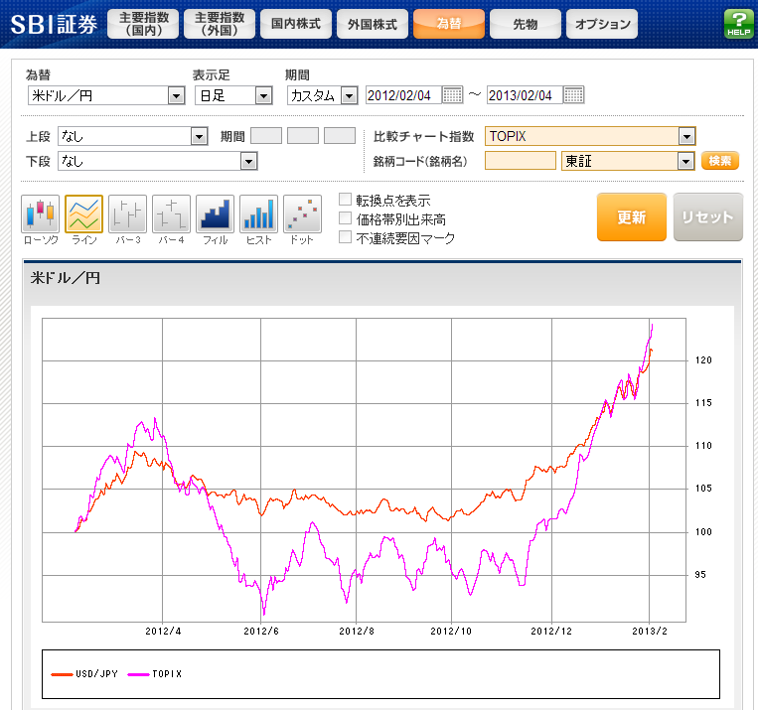
Task: Switch to 為替 tab
Action: [x=449, y=24]
